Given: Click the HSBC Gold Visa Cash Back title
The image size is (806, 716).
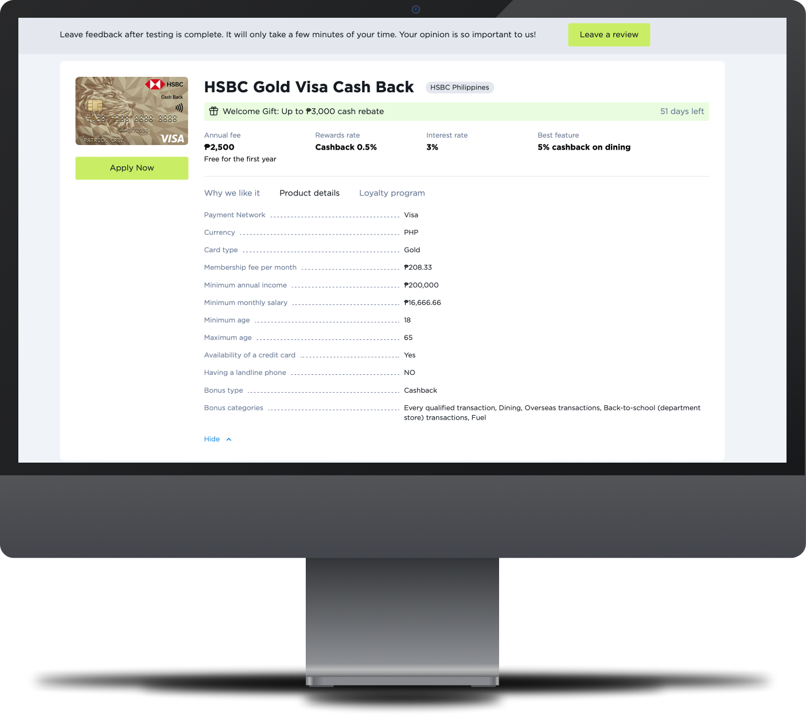Looking at the screenshot, I should point(309,87).
